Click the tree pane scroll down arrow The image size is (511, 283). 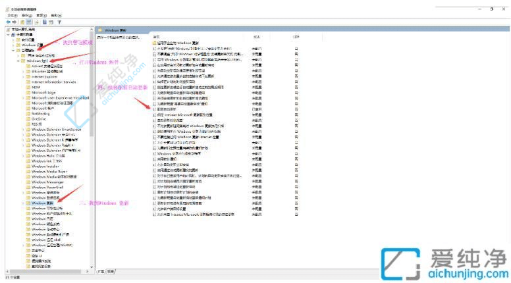pos(92,267)
